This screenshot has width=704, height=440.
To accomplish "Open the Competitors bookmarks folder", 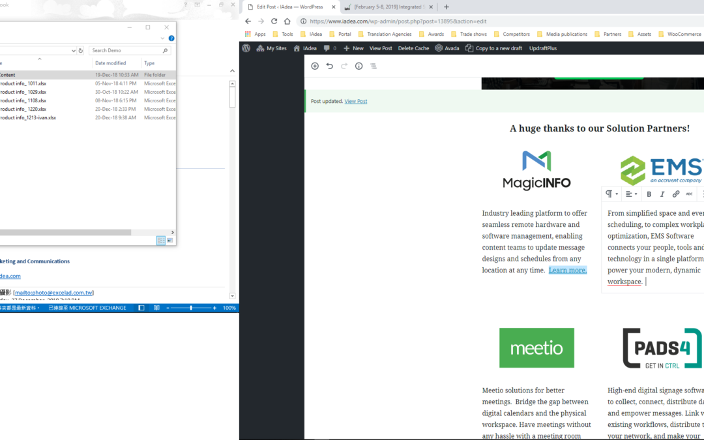I will [512, 34].
